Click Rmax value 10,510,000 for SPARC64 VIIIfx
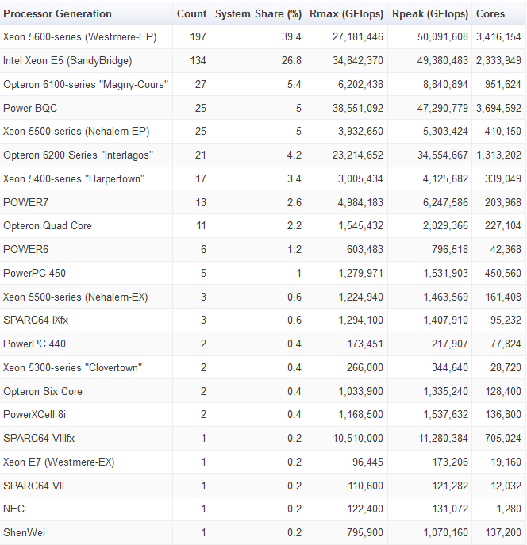Viewport: 527px width, 545px height. pyautogui.click(x=358, y=438)
